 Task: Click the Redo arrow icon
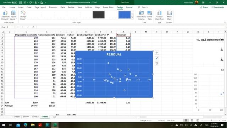(x=31, y=2)
